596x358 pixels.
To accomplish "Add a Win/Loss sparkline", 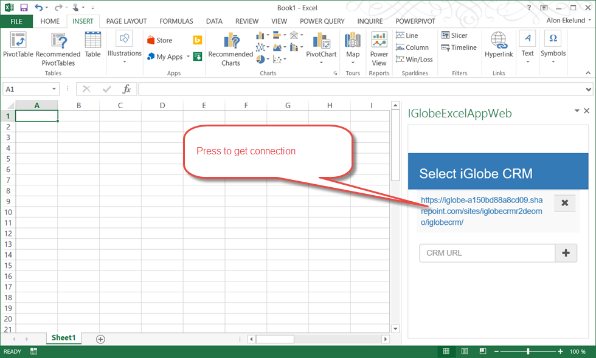I will [x=414, y=60].
